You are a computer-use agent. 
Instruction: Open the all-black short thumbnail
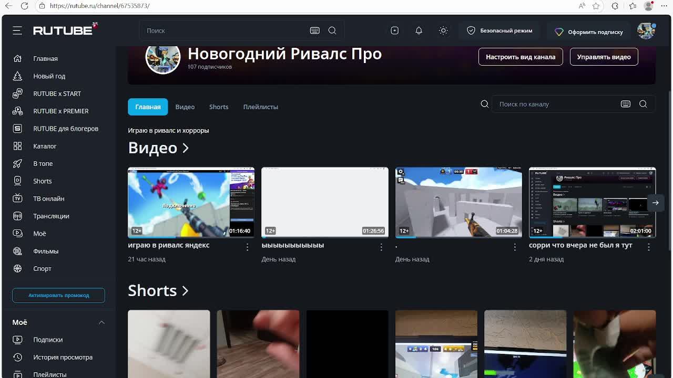[347, 344]
